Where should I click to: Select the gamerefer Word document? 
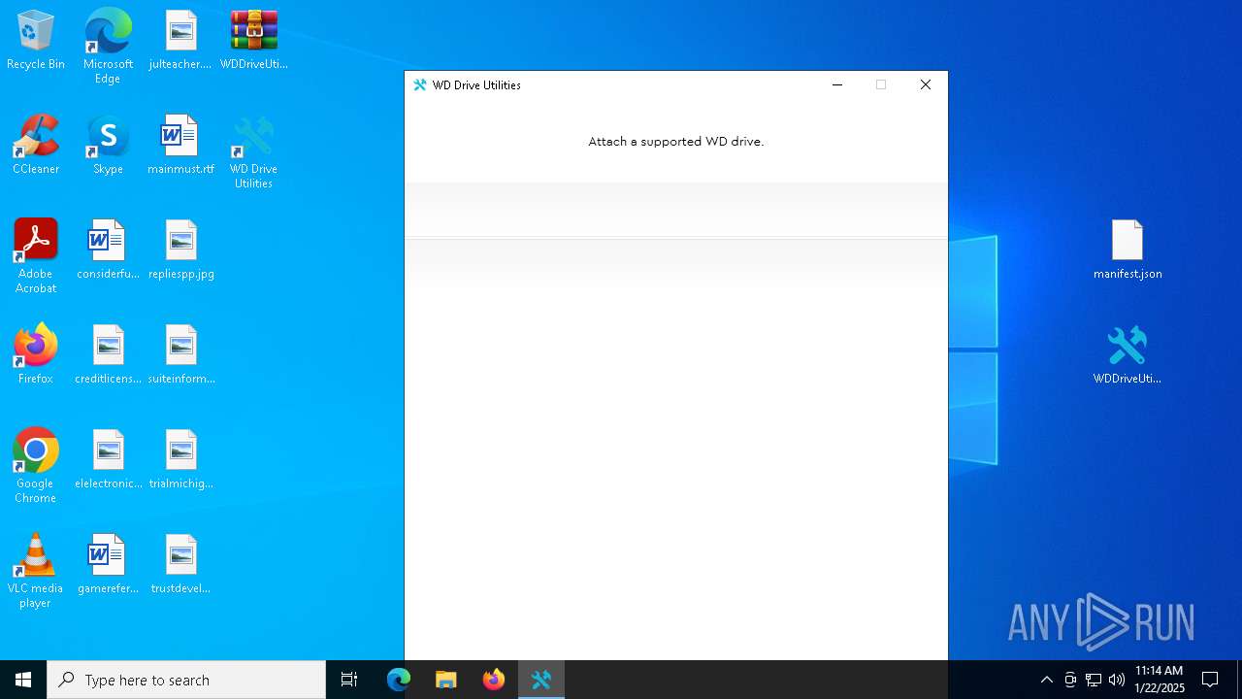click(108, 565)
